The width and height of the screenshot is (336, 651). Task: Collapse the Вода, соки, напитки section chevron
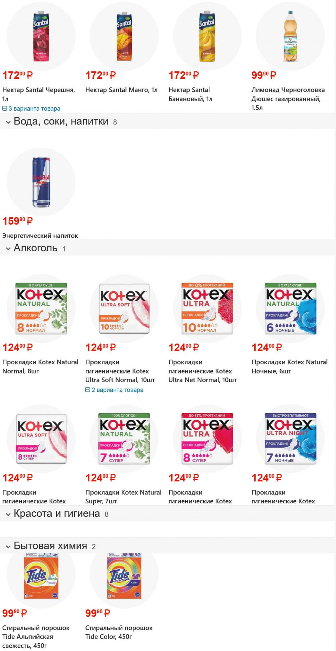(x=8, y=122)
